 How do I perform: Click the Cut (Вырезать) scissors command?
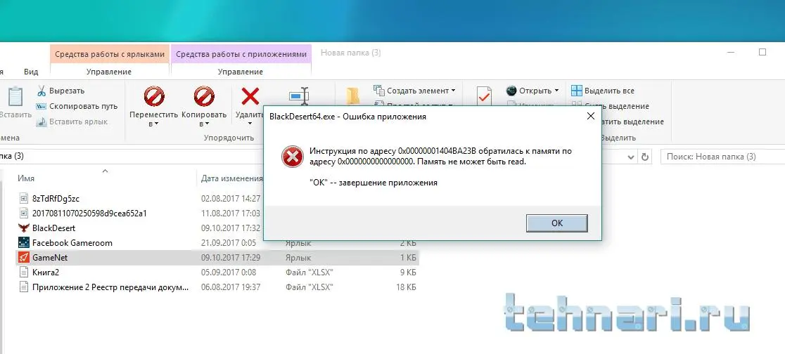60,91
